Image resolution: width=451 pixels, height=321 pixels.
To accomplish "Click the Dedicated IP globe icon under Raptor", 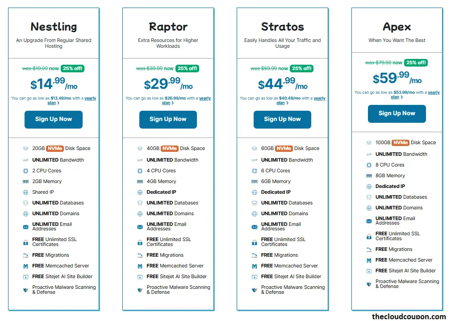I will [140, 192].
